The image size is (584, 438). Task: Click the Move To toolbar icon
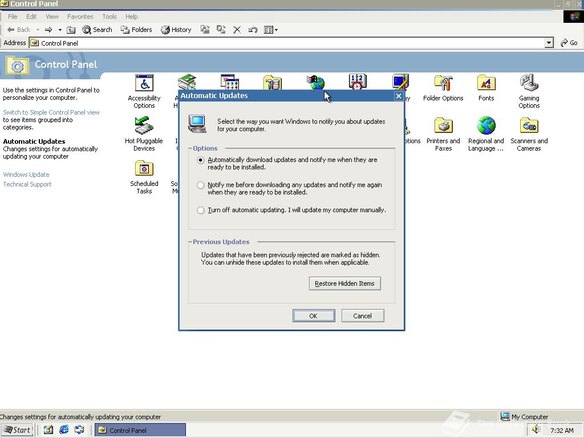click(205, 30)
